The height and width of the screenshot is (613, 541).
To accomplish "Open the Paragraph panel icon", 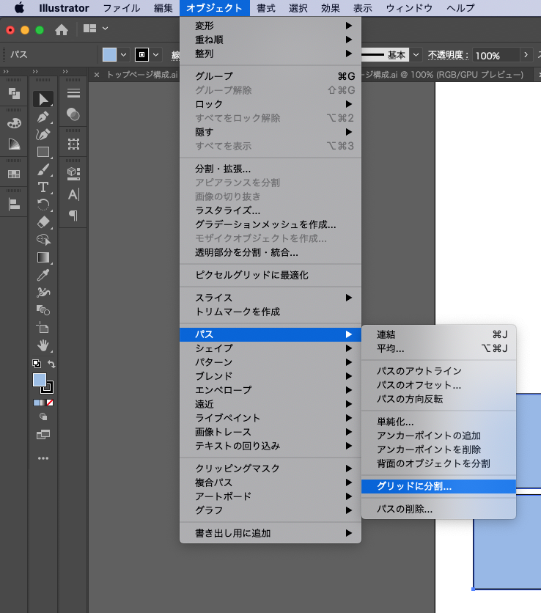I will tap(73, 215).
